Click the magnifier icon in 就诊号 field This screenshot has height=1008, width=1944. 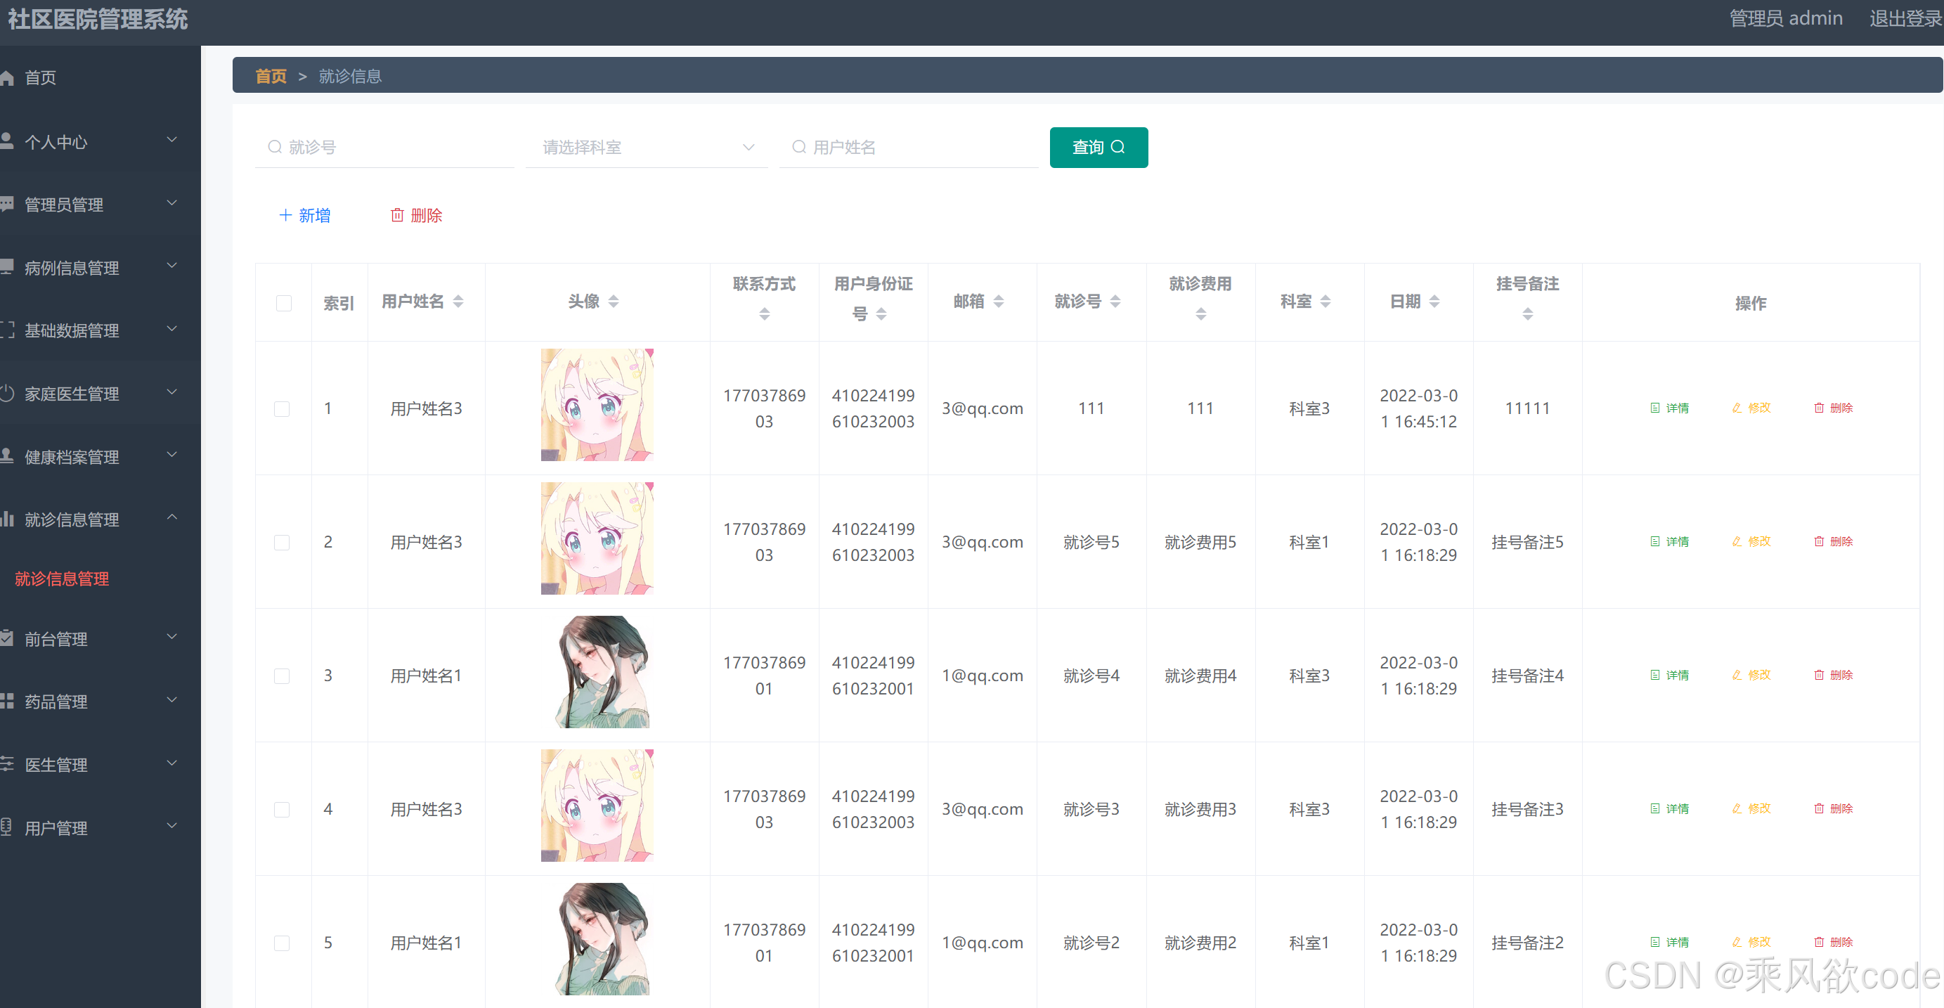(275, 146)
